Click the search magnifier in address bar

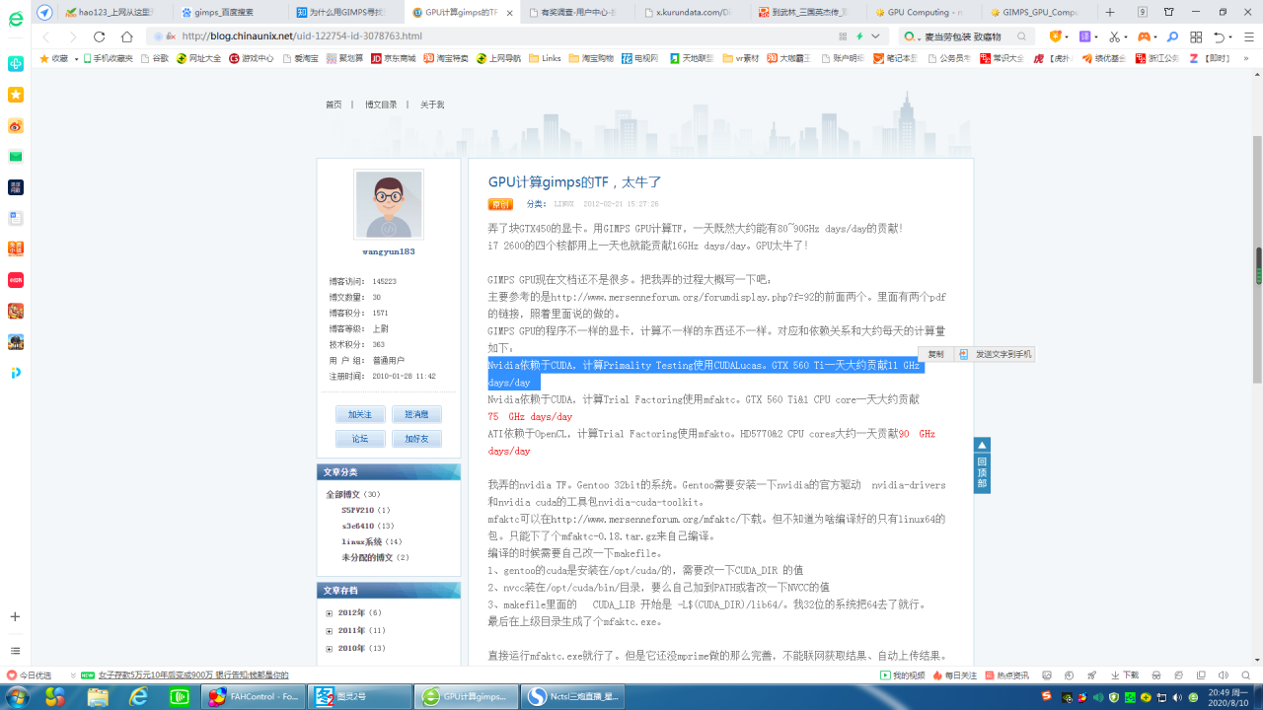point(1022,36)
